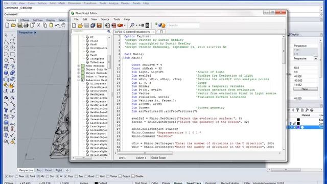Image resolution: width=327 pixels, height=184 pixels.
Task: Toggle the Ortho status bar button
Action: coord(155,183)
